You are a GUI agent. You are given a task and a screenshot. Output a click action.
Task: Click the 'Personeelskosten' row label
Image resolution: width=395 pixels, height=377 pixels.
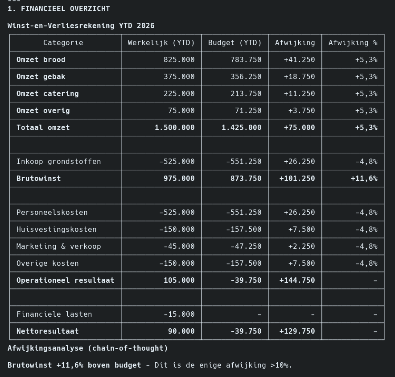[52, 213]
